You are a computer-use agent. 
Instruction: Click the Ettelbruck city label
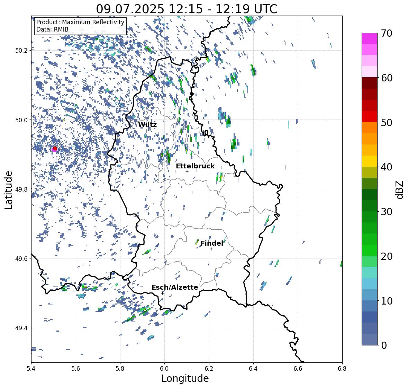click(195, 166)
